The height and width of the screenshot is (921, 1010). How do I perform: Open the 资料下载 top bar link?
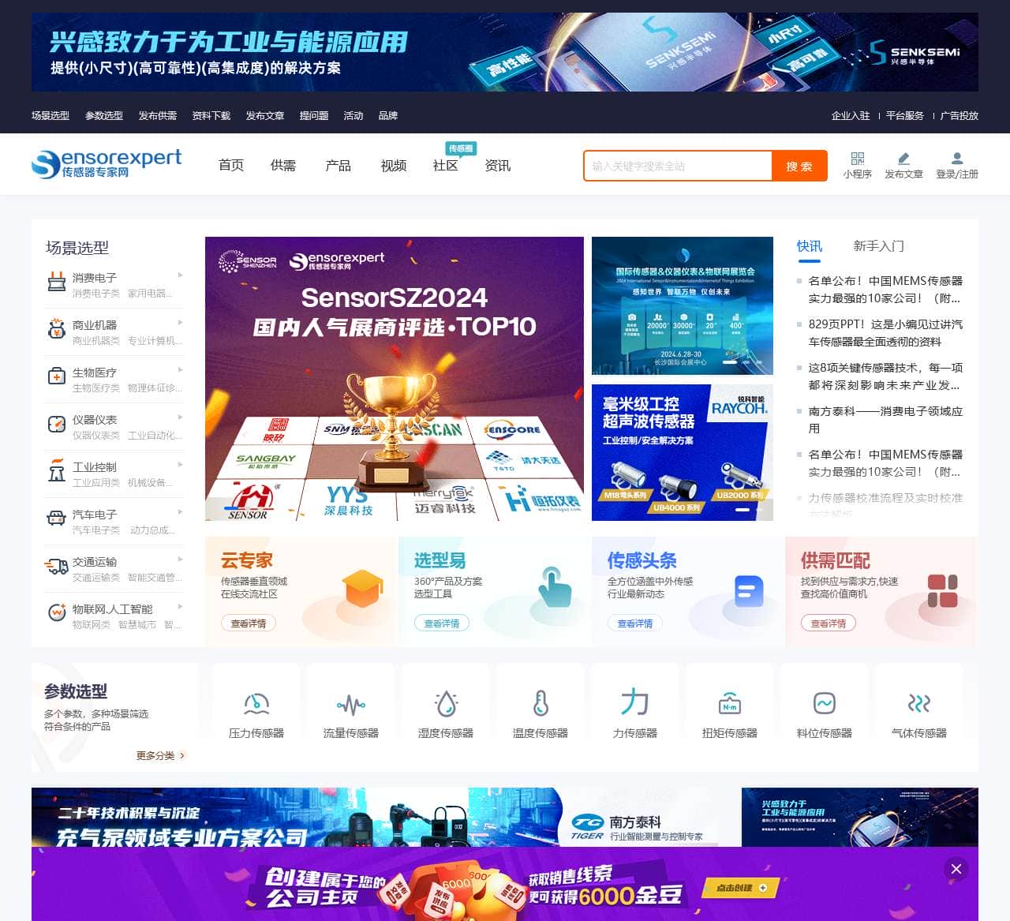click(211, 116)
